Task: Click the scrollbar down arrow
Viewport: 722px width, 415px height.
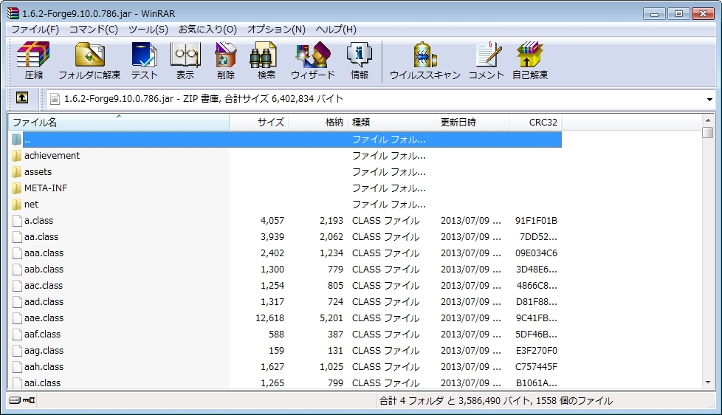Action: 708,383
